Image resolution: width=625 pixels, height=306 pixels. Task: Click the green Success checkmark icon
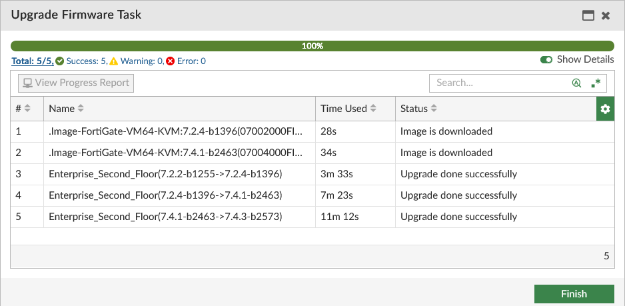pyautogui.click(x=60, y=61)
